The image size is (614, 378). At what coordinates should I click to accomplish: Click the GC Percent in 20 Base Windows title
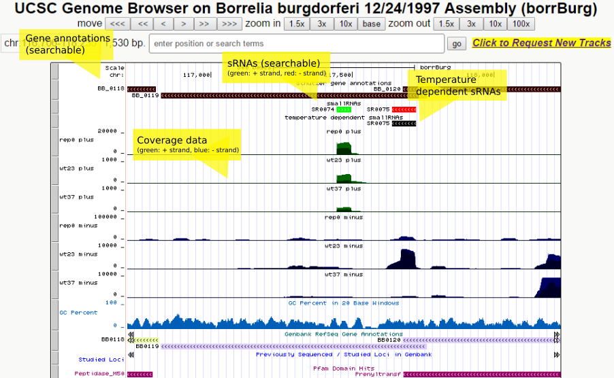[x=343, y=303]
